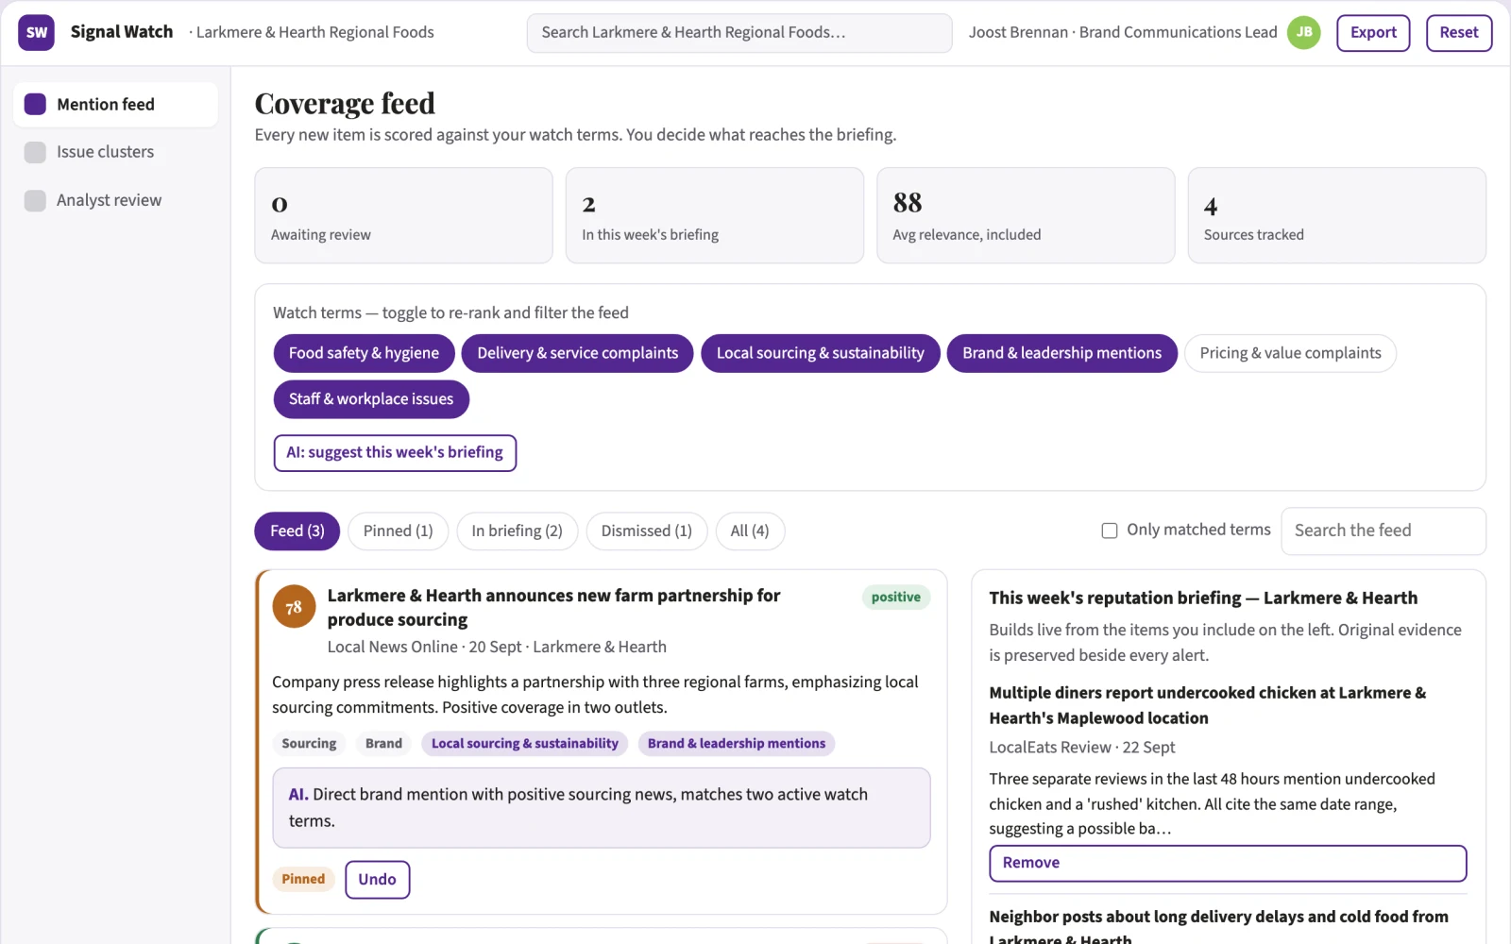The width and height of the screenshot is (1511, 944).
Task: Click the In this week's briefing stat card
Action: [715, 215]
